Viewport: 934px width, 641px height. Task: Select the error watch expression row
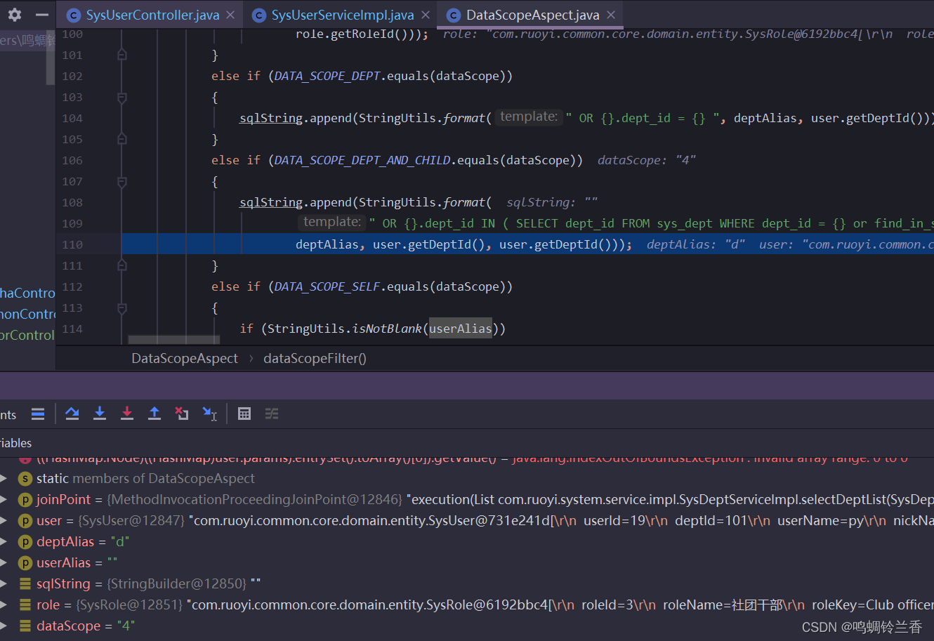[467, 459]
